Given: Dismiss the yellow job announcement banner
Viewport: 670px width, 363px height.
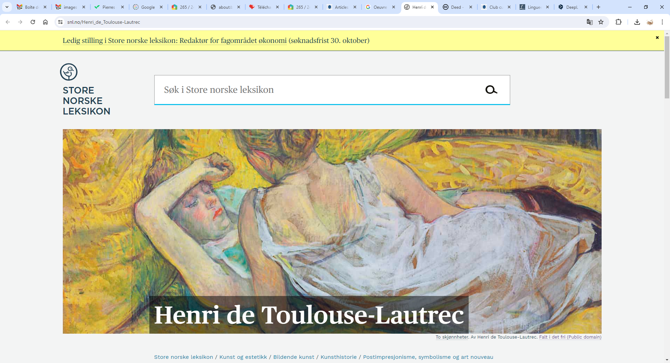Looking at the screenshot, I should 657,38.
